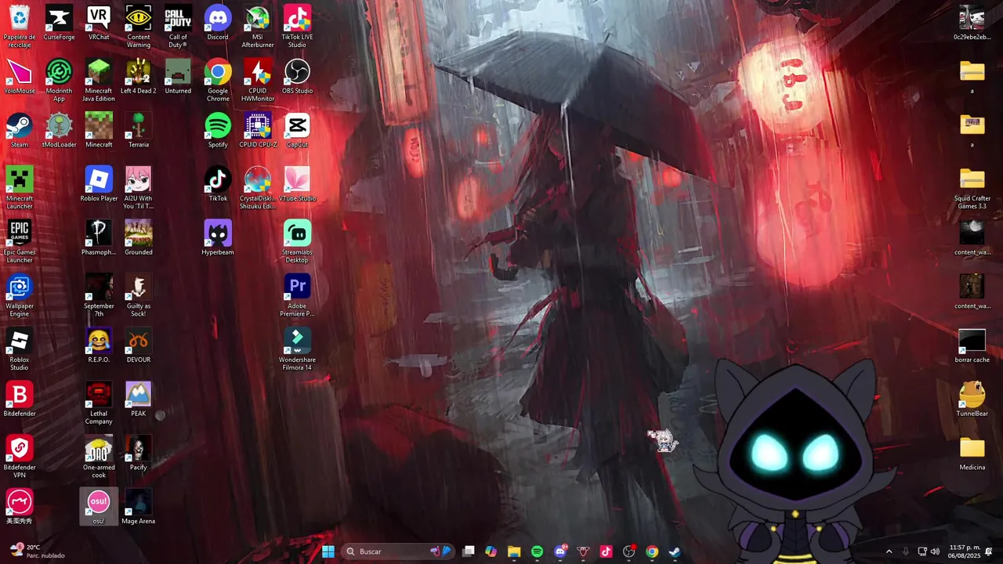Select the Terraria desktop icon
This screenshot has height=564, width=1003.
[x=139, y=131]
